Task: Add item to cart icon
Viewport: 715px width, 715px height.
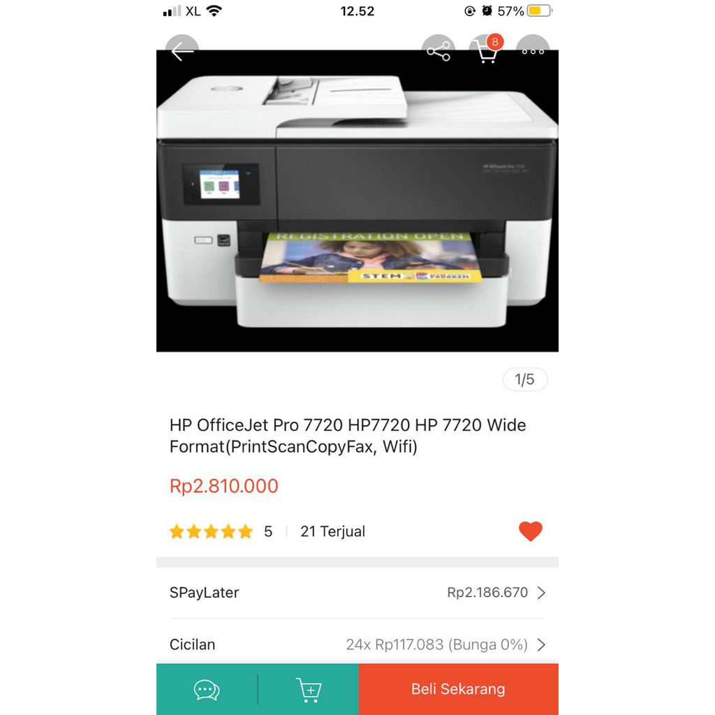Action: pyautogui.click(x=309, y=689)
